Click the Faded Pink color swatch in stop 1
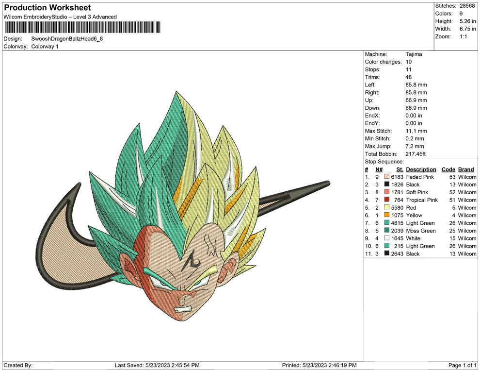The image size is (480, 370). pyautogui.click(x=387, y=177)
